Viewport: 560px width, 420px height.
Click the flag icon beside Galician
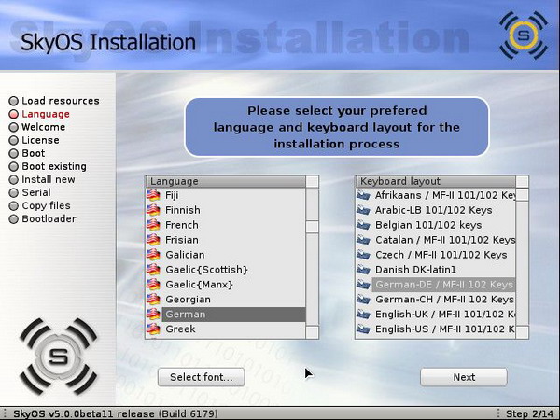coord(153,255)
